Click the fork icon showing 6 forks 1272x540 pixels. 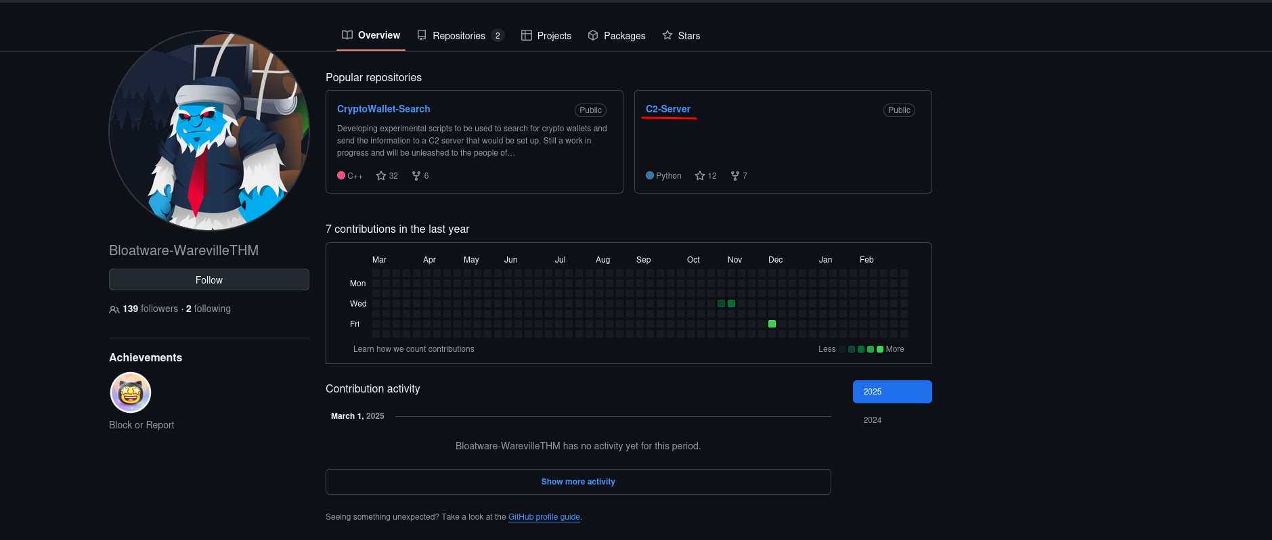coord(416,176)
